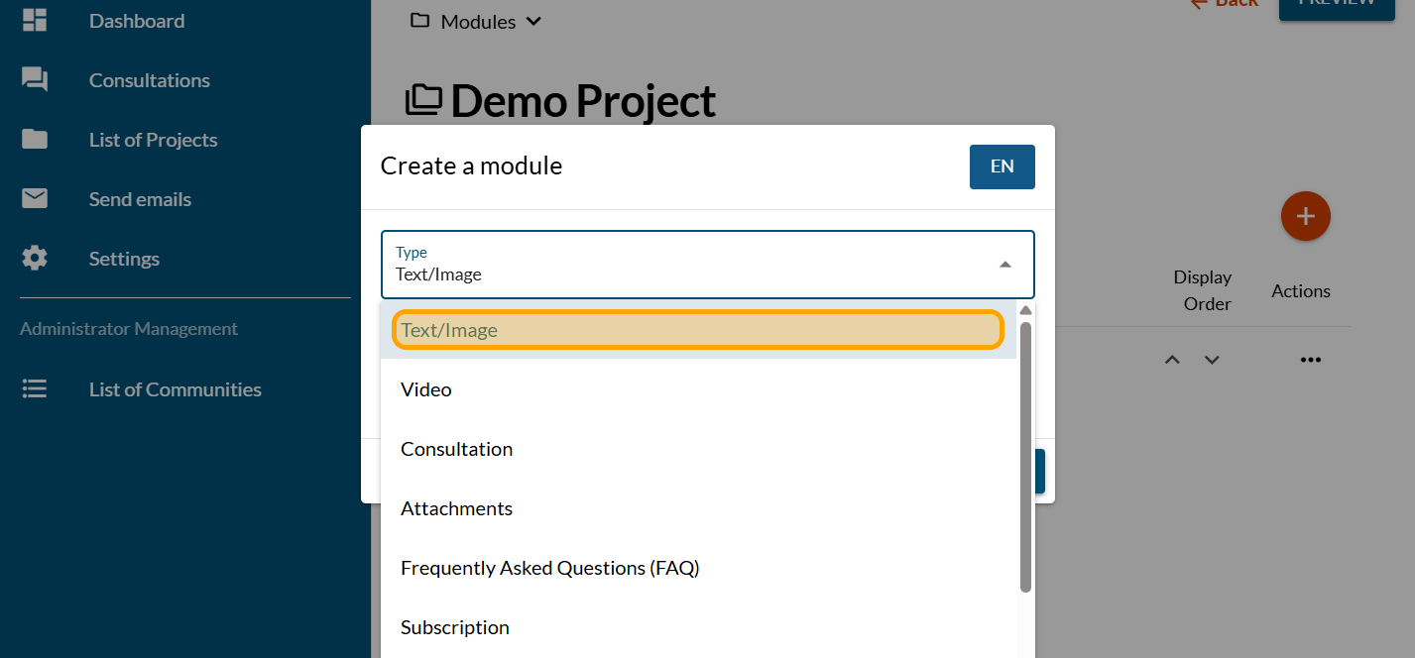The image size is (1415, 658).
Task: Open the three-dot Actions menu
Action: point(1310,360)
